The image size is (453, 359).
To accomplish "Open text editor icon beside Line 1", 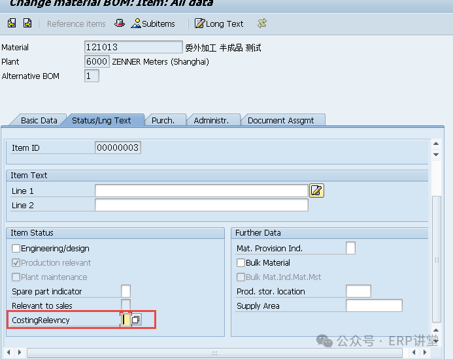I will click(x=317, y=191).
